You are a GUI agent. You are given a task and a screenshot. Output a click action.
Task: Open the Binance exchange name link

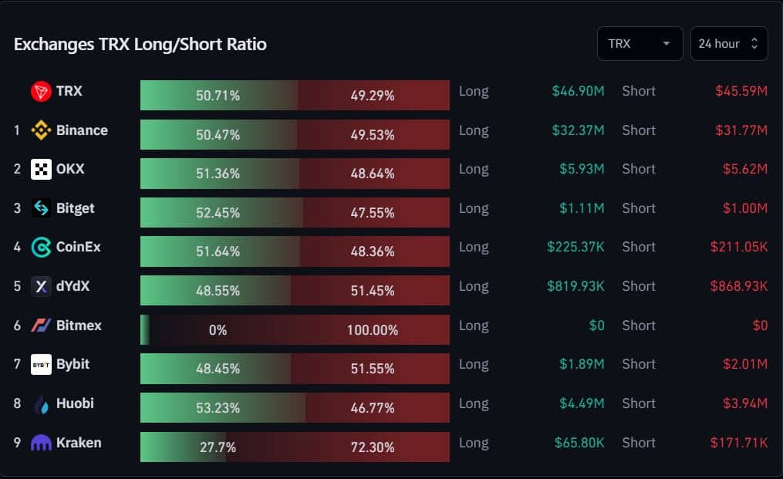tap(82, 130)
